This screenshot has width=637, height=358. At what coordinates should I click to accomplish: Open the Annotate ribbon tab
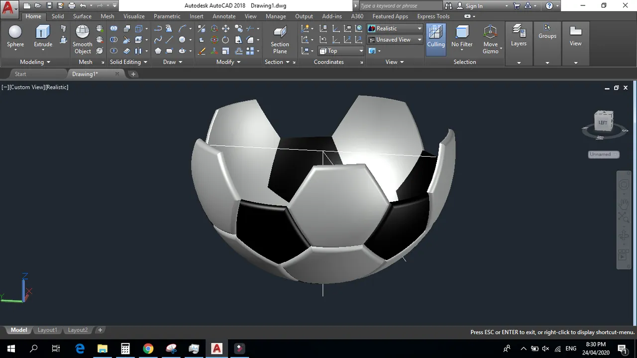[224, 16]
